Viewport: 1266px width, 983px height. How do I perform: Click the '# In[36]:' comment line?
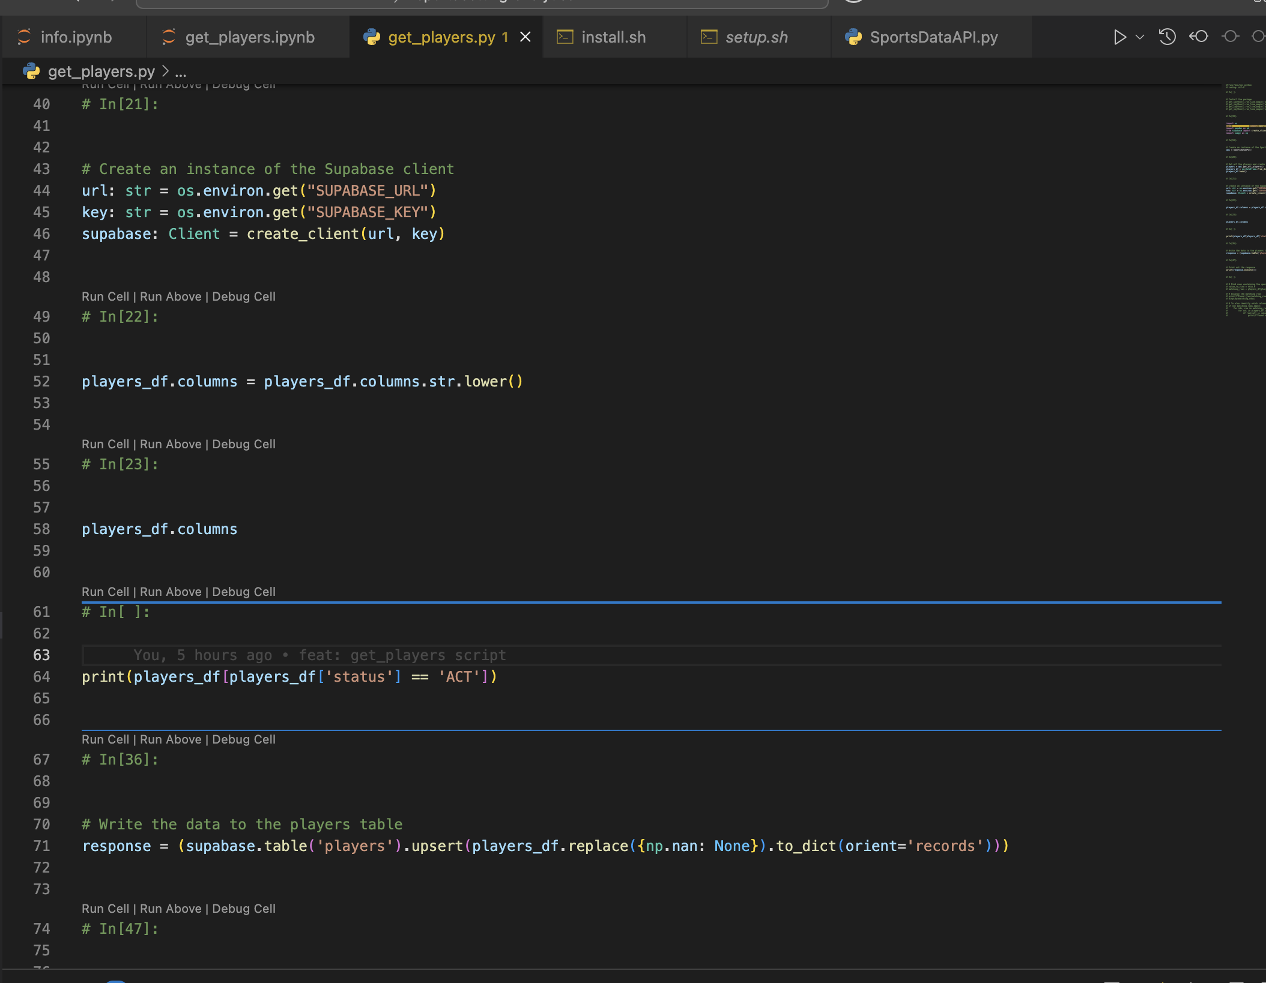point(120,760)
